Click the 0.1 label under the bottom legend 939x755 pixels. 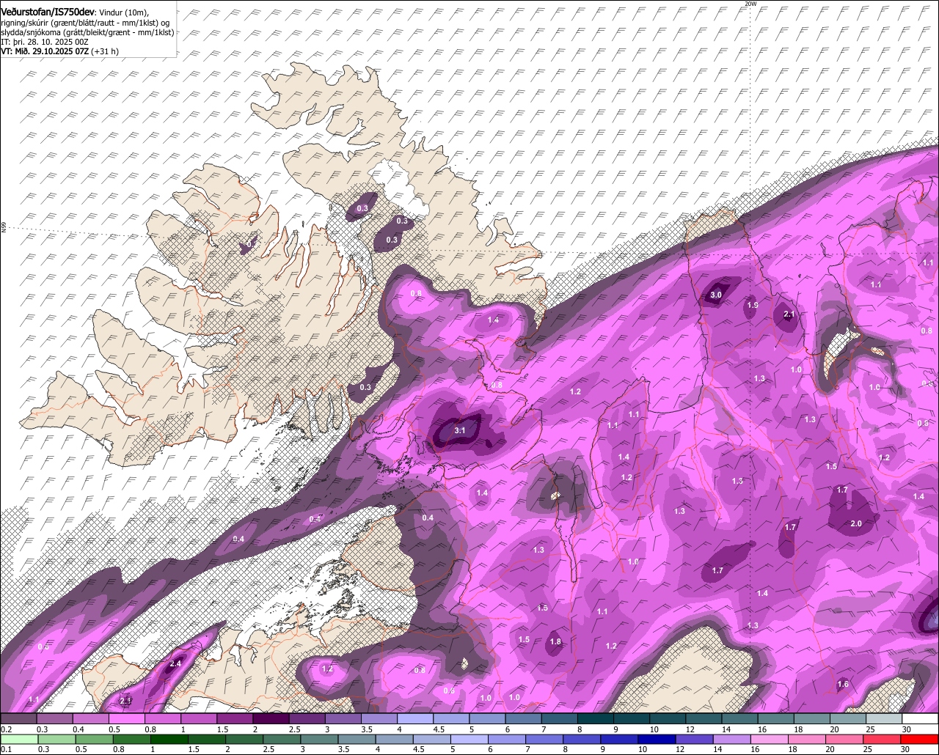[6, 749]
